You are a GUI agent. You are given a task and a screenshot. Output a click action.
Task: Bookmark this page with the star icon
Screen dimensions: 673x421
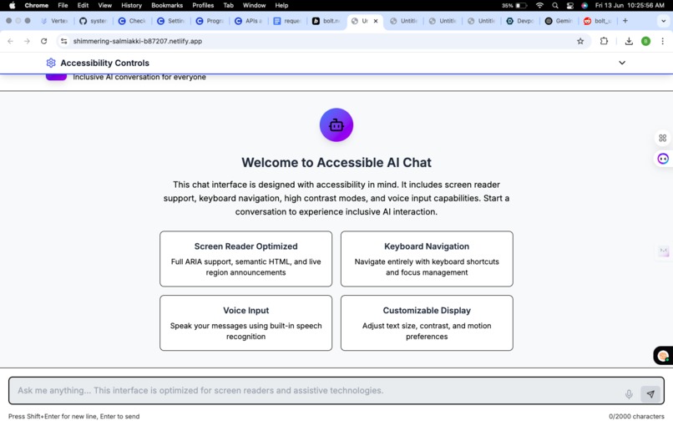coord(580,41)
